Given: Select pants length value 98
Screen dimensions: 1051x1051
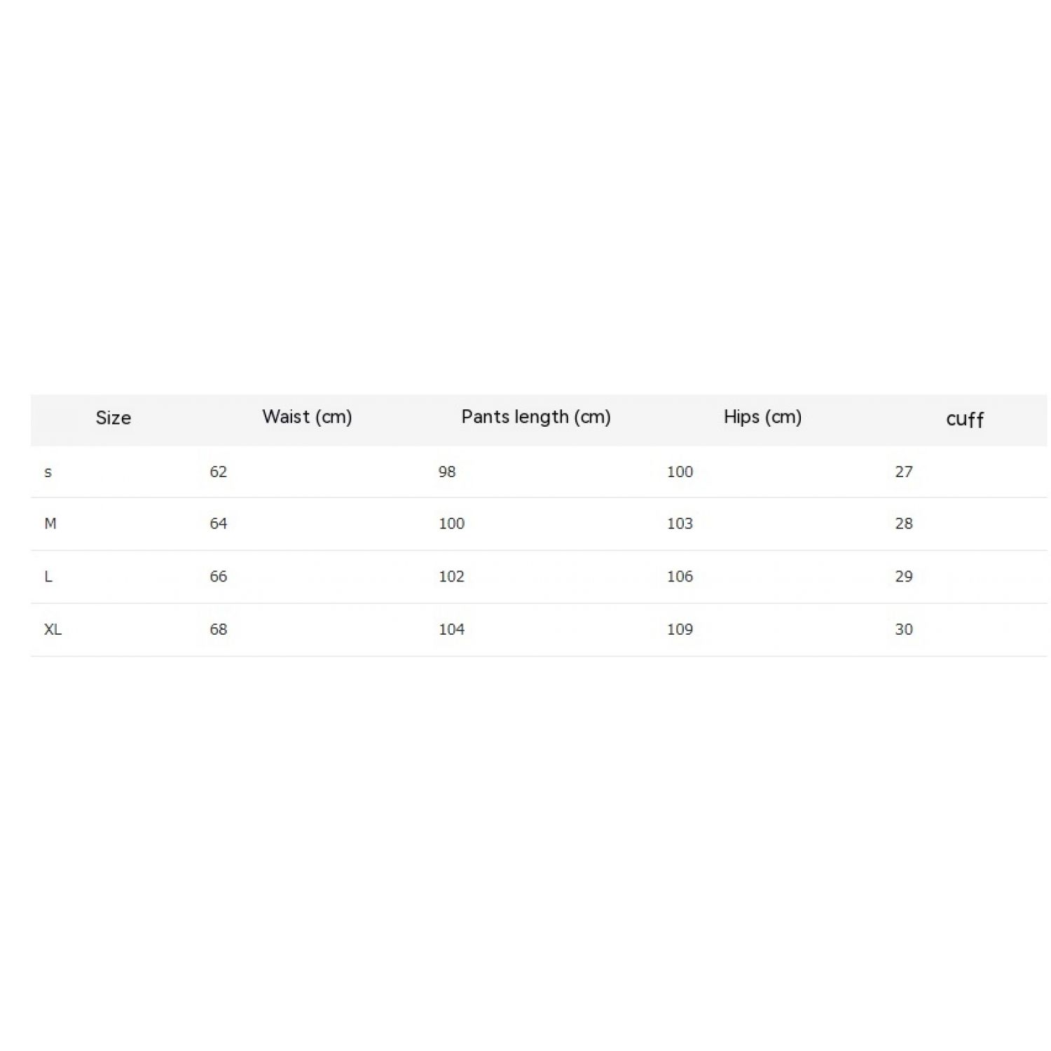Looking at the screenshot, I should point(447,472).
